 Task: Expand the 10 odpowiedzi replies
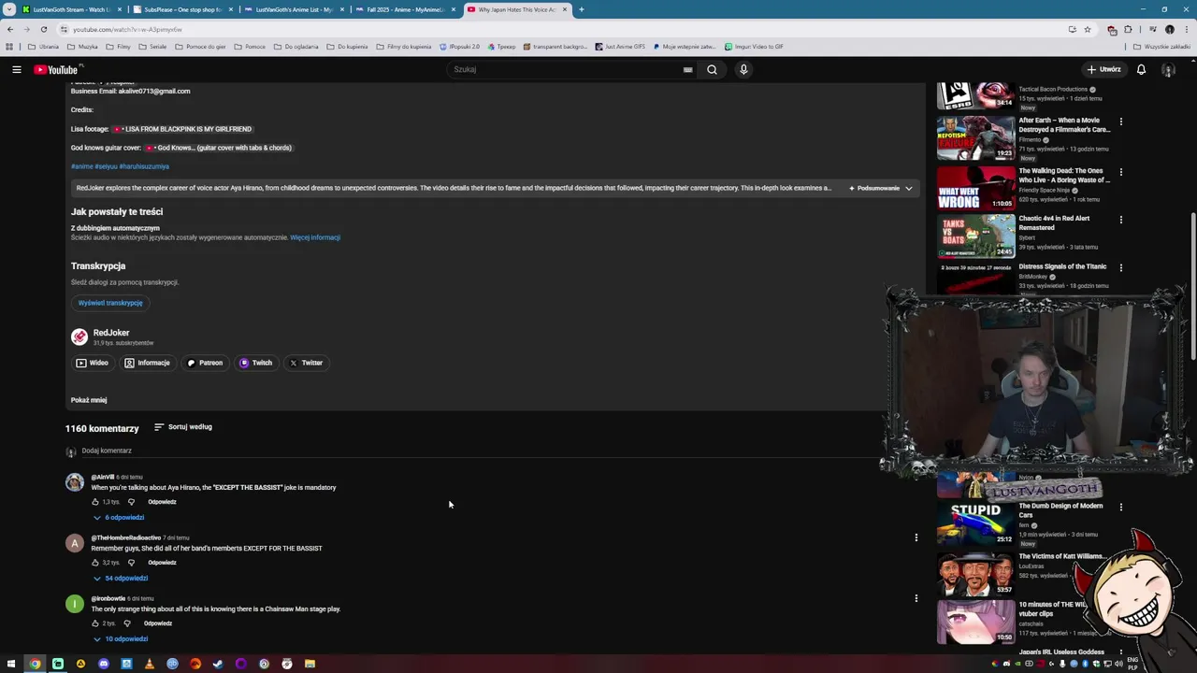(121, 638)
